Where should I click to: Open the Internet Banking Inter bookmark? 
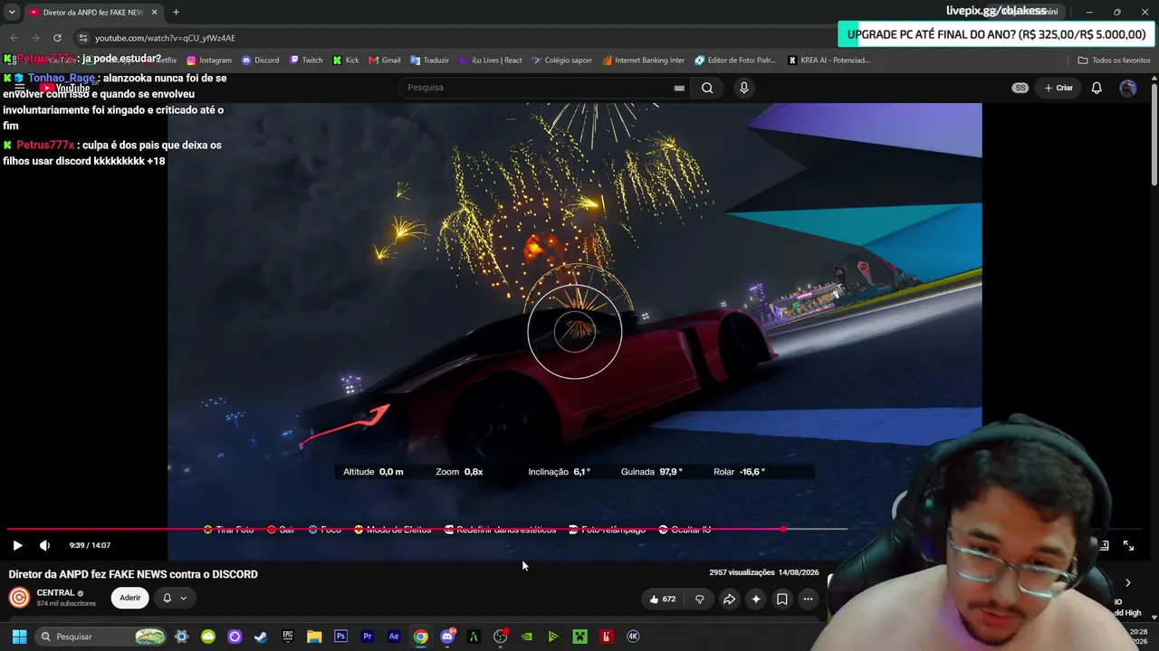644,61
